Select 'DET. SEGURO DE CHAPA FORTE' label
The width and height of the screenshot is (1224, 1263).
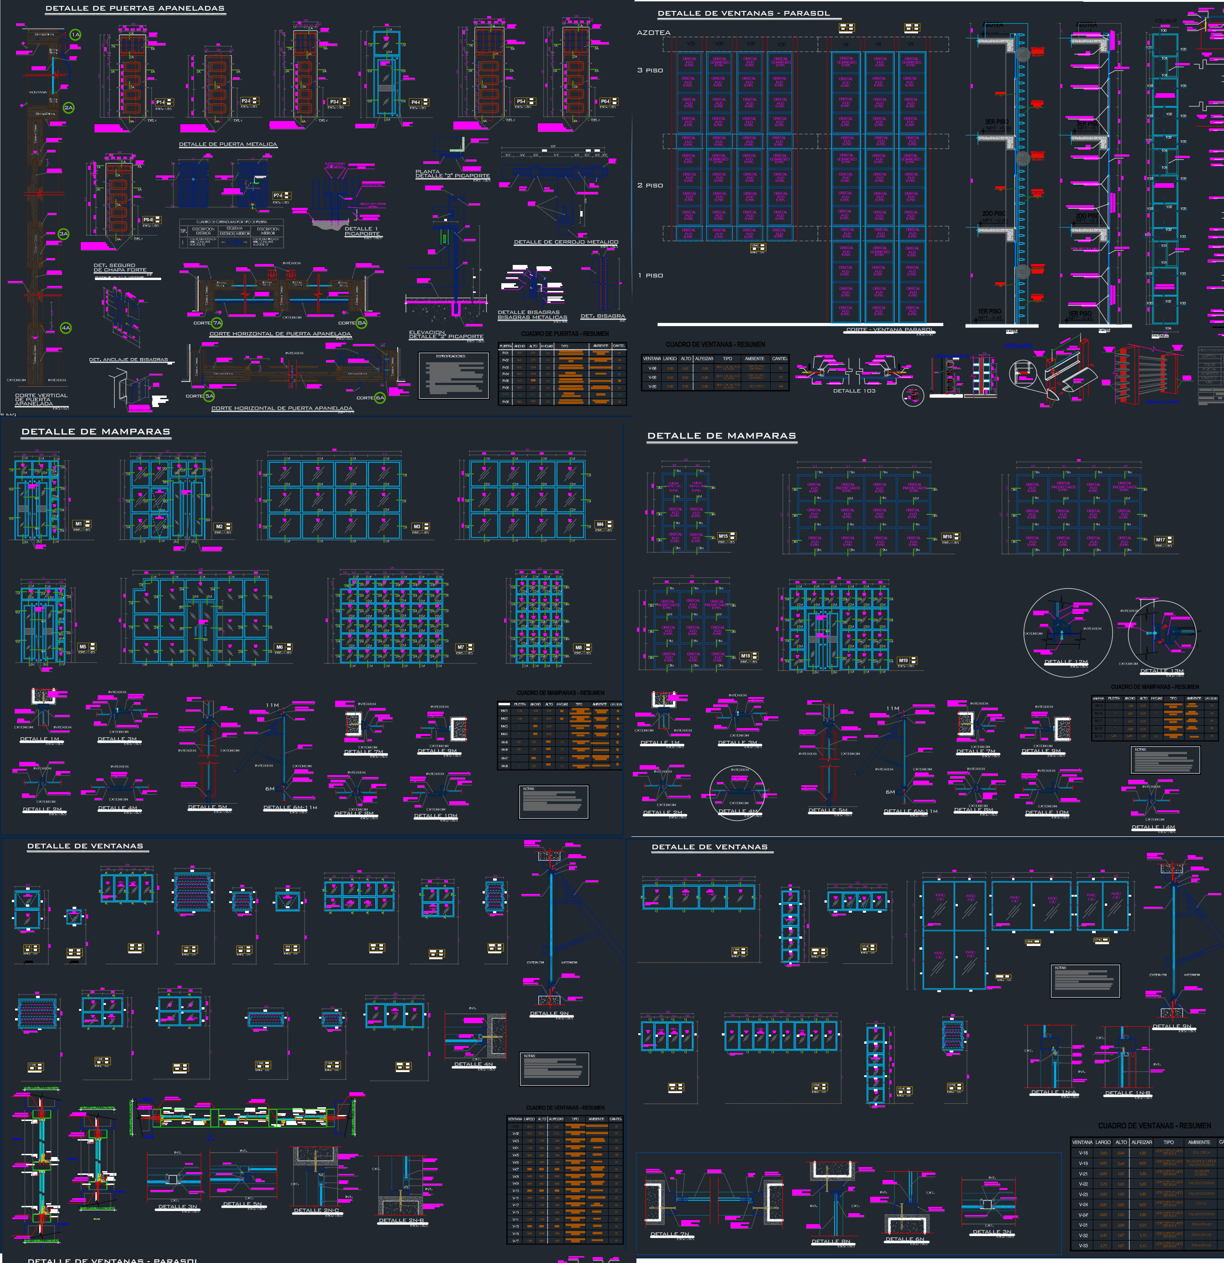point(121,267)
